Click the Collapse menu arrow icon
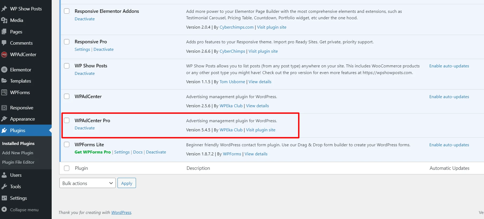This screenshot has height=219, width=484. (x=4, y=209)
